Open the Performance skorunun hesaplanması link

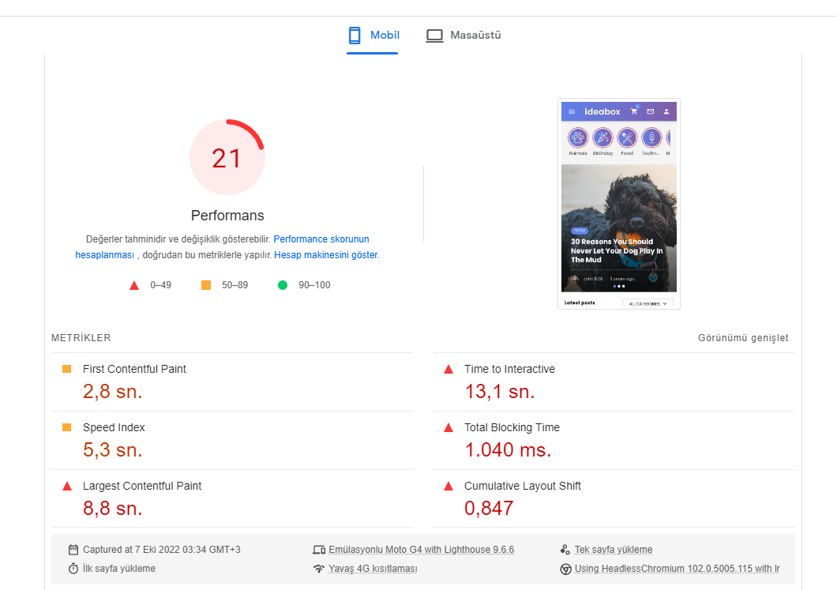click(222, 247)
